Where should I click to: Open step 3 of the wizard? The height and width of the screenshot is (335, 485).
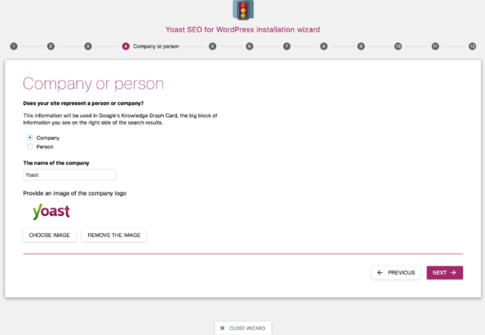[88, 46]
